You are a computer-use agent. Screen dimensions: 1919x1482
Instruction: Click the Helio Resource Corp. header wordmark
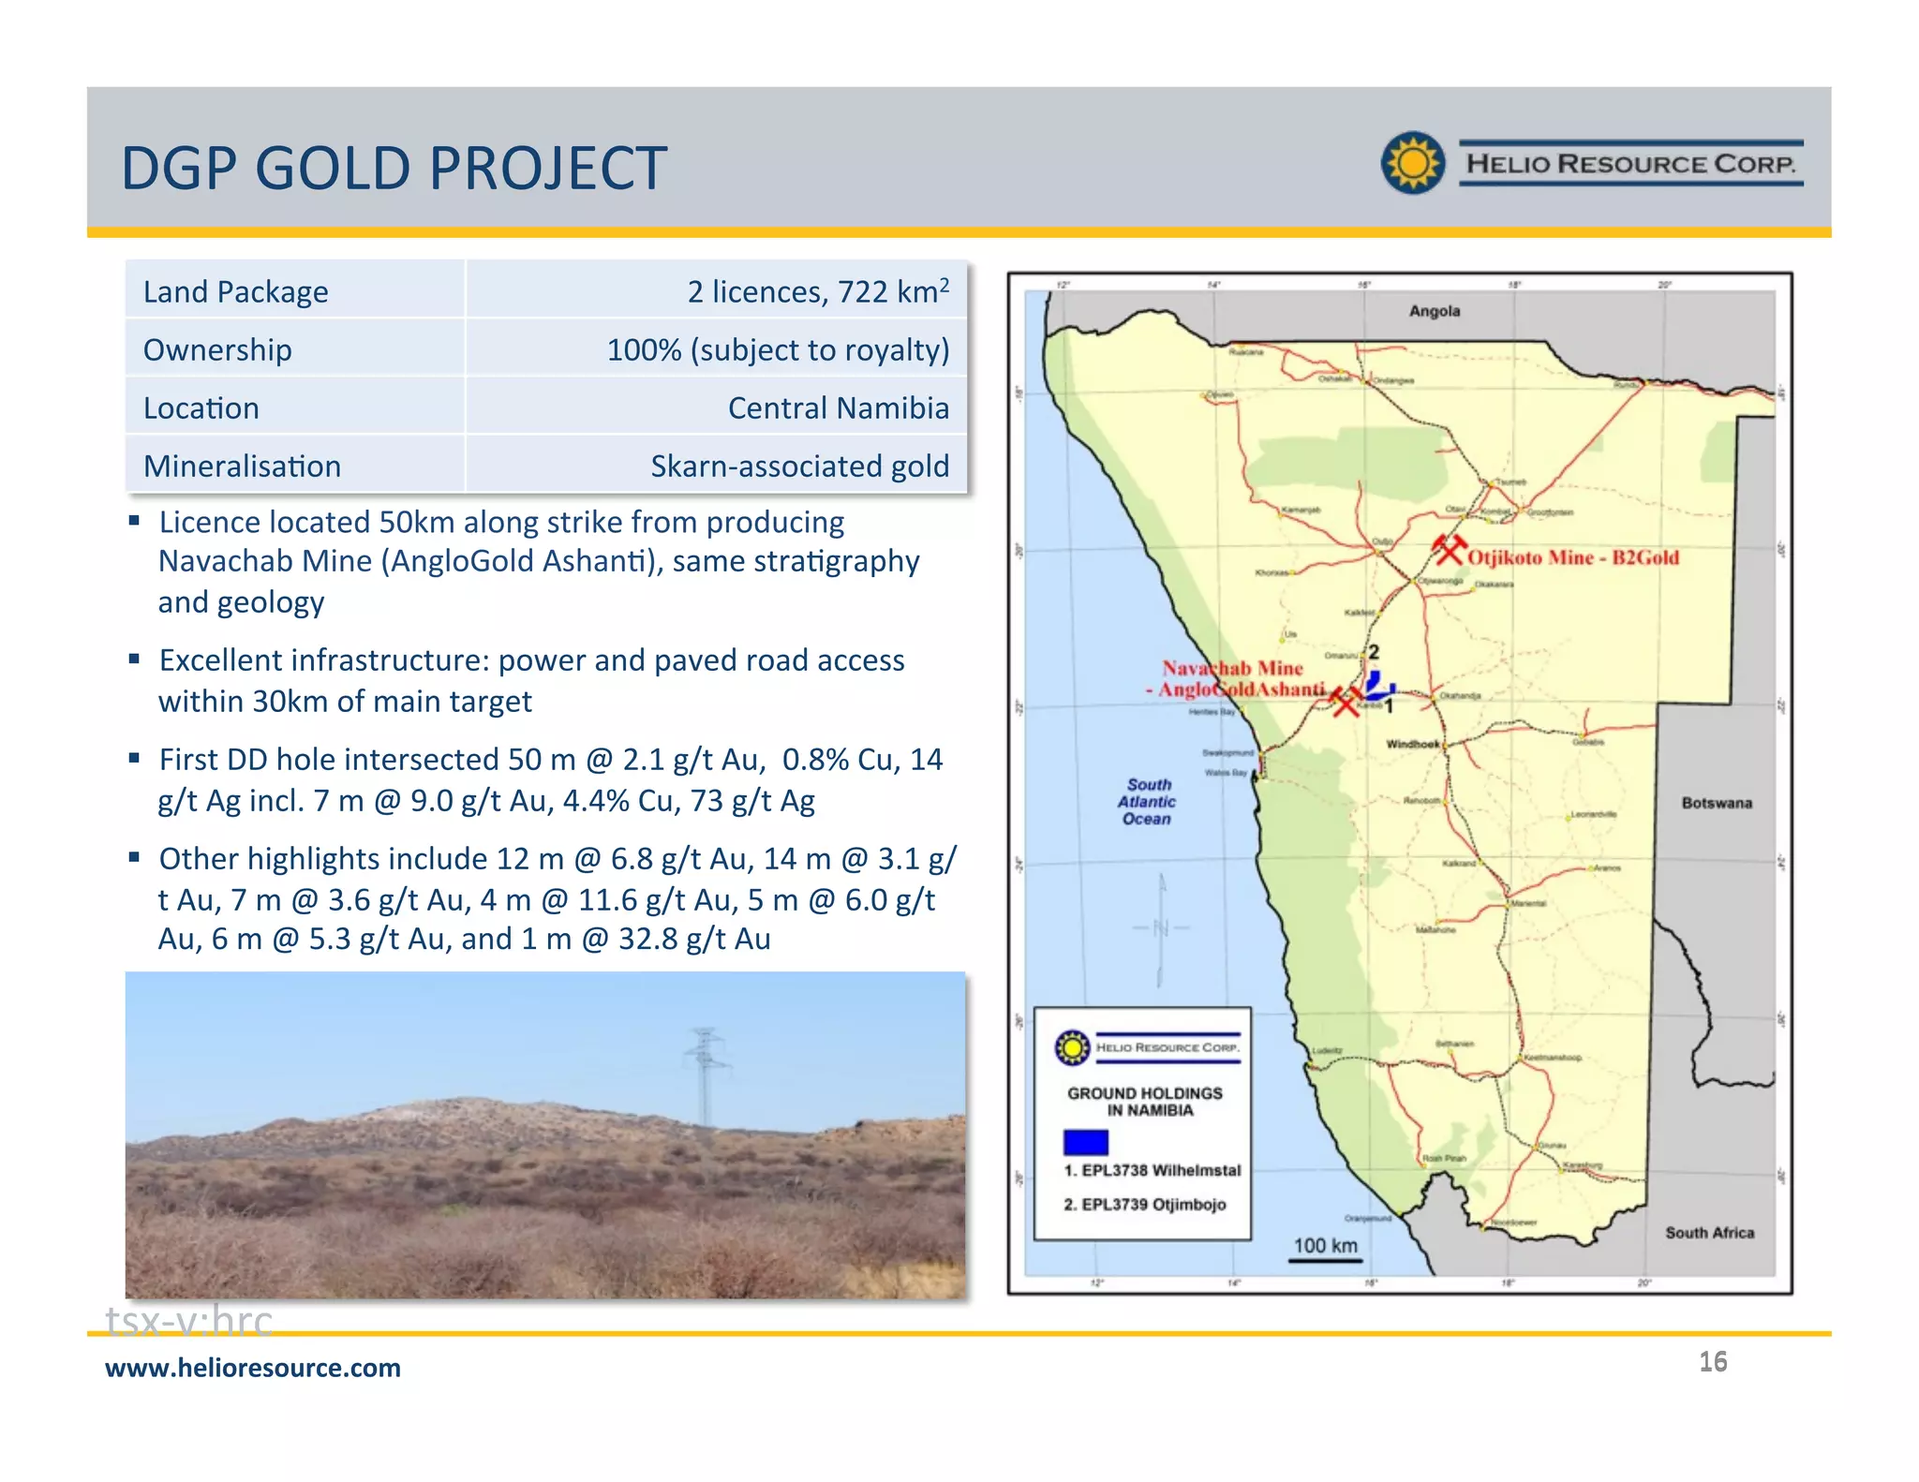1630,164
